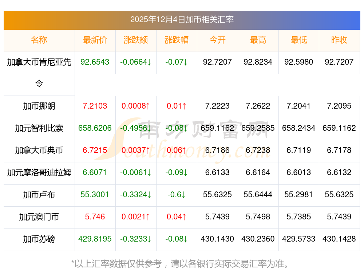
Task: Click the 2025年12月4日加币相关汇率 title banner
Action: [182, 20]
